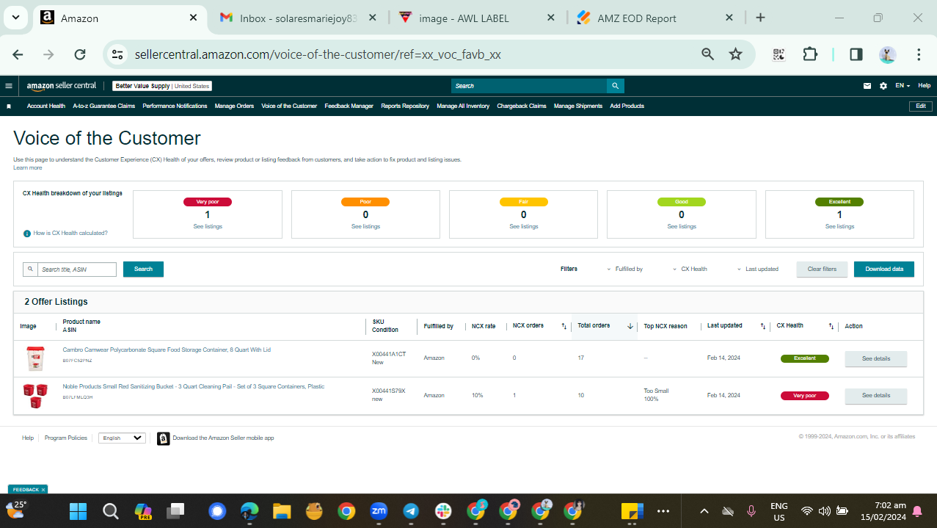Screen dimensions: 937x528
Task: Open Manage Orders menu item
Action: (234, 106)
